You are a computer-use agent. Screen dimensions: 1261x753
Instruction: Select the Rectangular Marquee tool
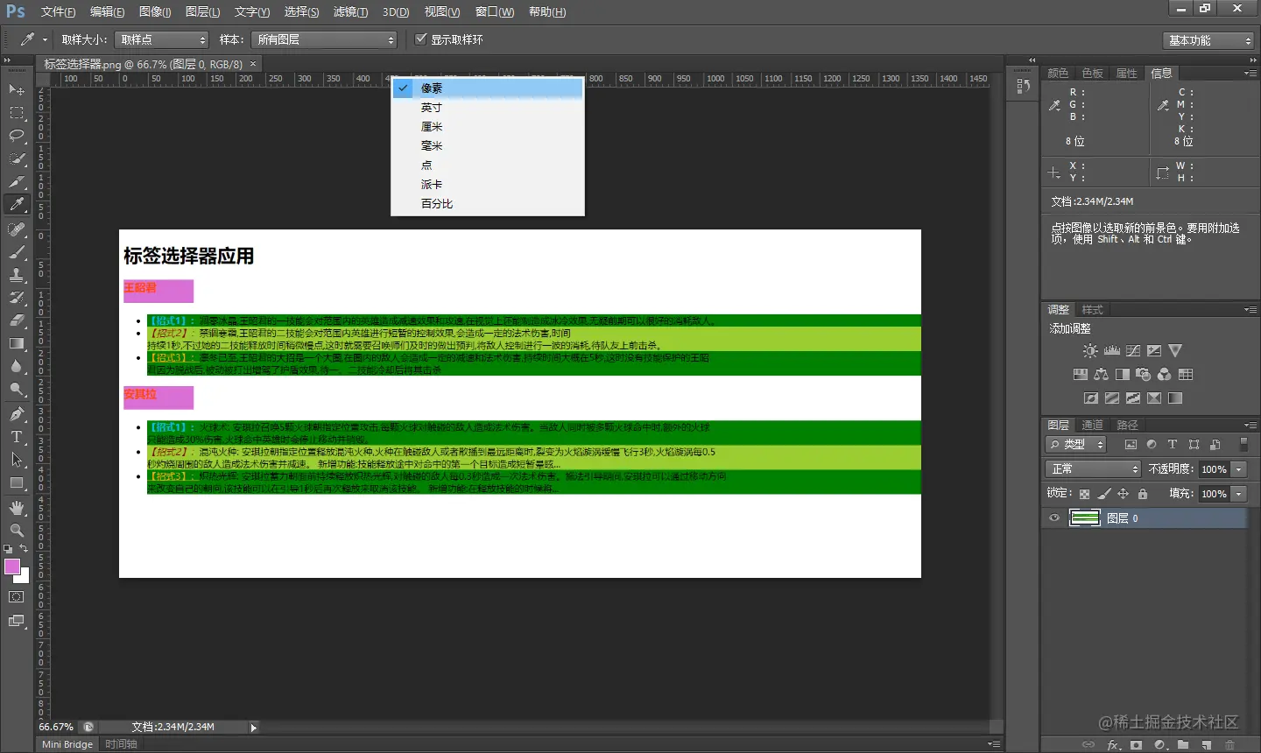click(x=17, y=113)
